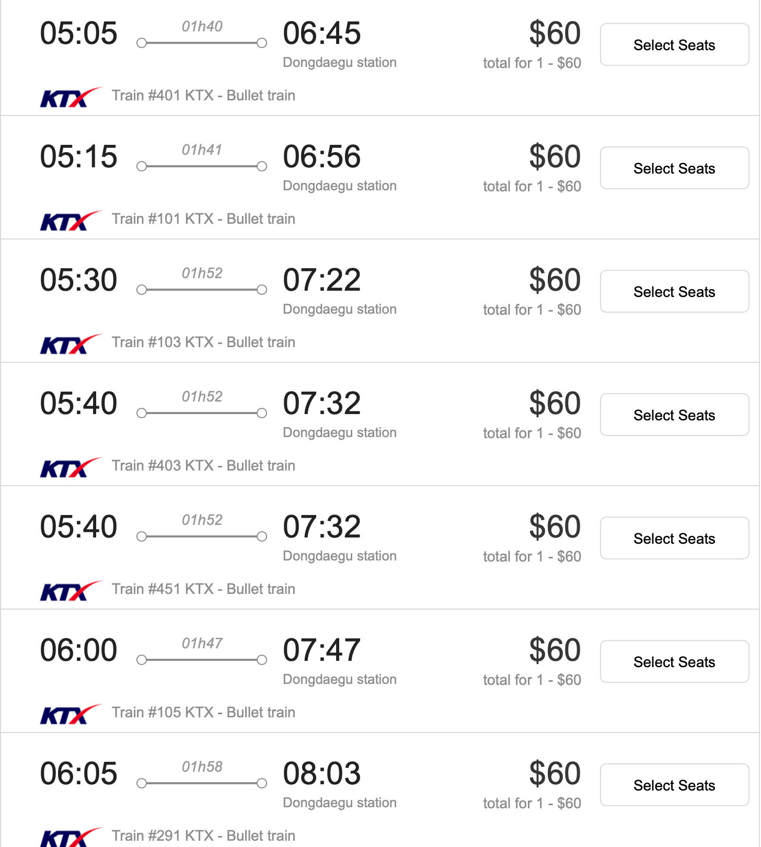Choose seats on the 05:30 train
This screenshot has width=761, height=847.
click(x=674, y=292)
